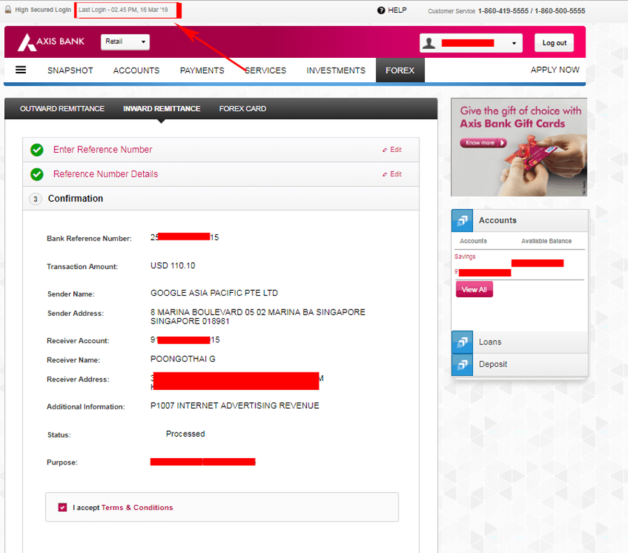This screenshot has height=553, width=628.
Task: Switch to the Outward Remittance tab
Action: point(62,109)
